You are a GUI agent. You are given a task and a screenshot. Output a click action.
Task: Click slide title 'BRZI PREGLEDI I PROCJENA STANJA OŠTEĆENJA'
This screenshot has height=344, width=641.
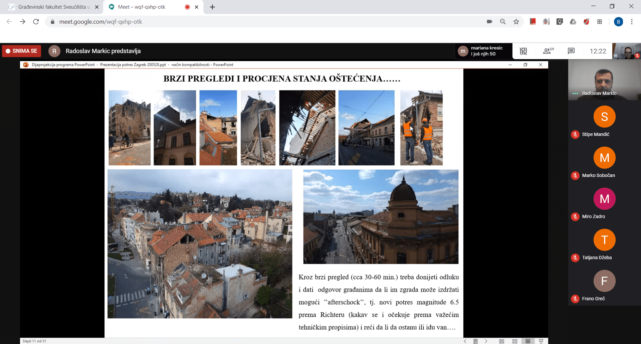click(282, 79)
